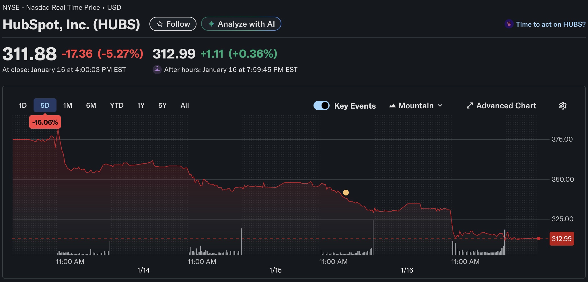Click the -16.06% change label on chart
Screen dimensions: 588x282
tap(45, 122)
